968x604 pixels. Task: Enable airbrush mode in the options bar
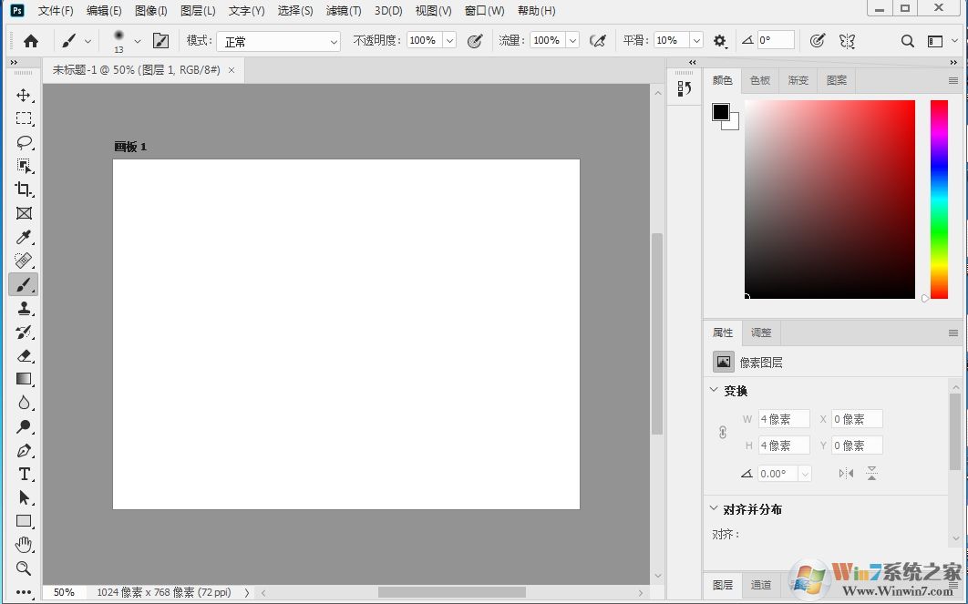pos(598,40)
